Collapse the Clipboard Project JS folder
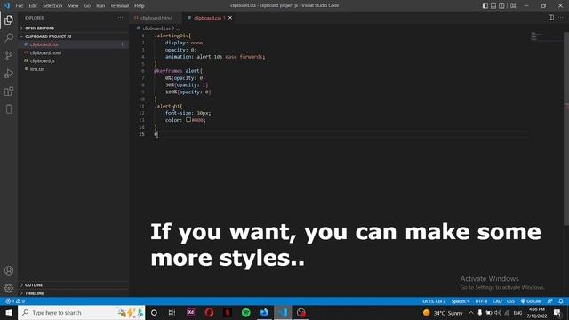 click(73, 36)
